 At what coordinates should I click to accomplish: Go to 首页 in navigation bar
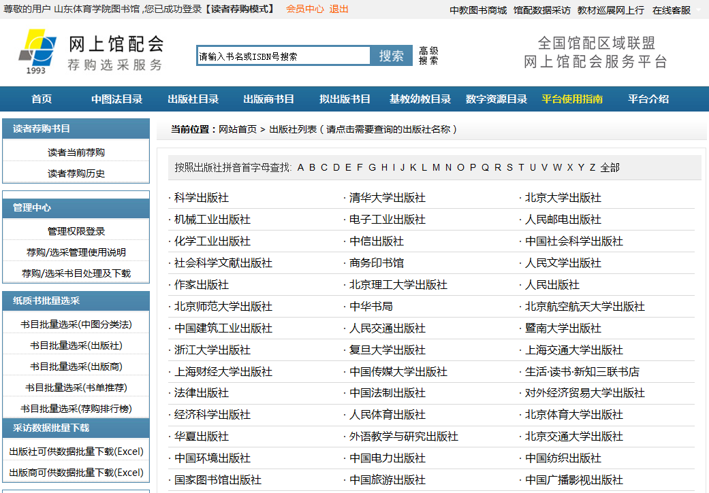point(42,99)
